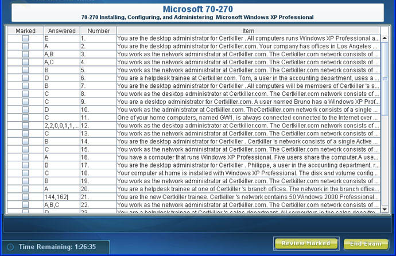This screenshot has height=256, width=396.
Task: Select question 11 about home computer GW1
Action: coord(249,118)
